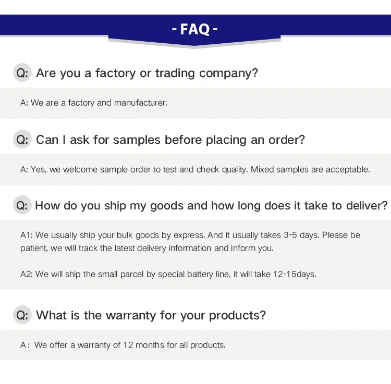391x384 pixels.
Task: Expand the question about samples before ordering
Action: point(170,140)
